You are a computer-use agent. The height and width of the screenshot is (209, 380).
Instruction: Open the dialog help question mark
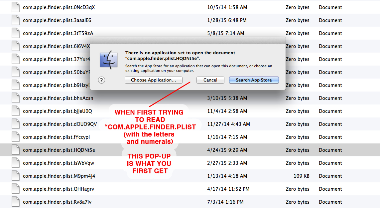point(101,80)
